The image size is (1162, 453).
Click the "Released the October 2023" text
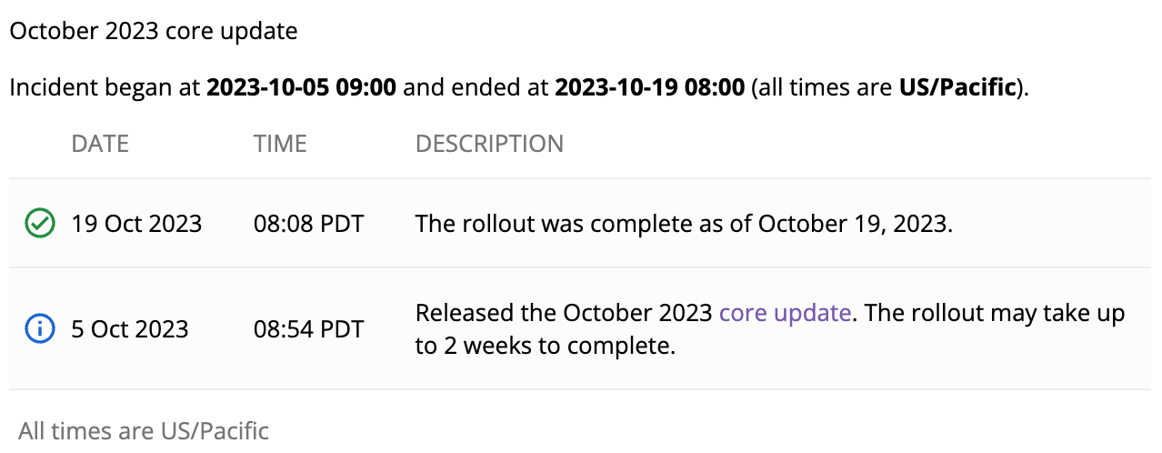coord(564,313)
